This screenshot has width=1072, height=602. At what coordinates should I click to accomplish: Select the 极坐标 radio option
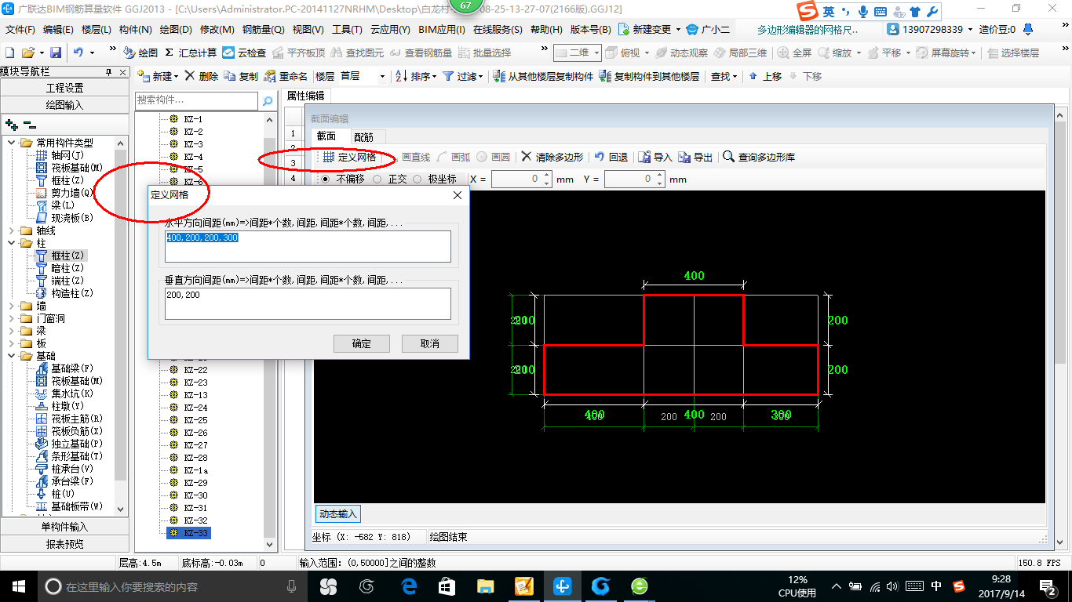click(435, 180)
